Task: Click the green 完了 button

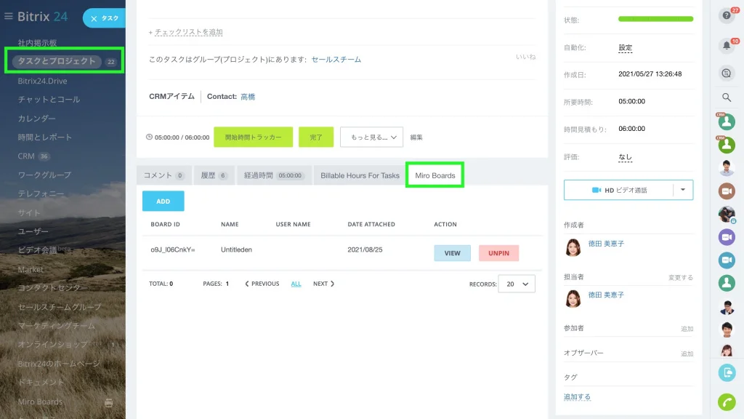Action: (316, 137)
